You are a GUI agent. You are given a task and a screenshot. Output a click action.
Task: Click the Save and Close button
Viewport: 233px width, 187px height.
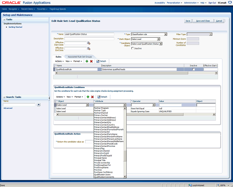click(x=203, y=21)
